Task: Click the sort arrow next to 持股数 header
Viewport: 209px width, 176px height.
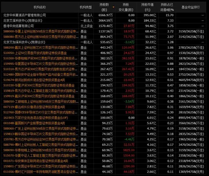Action: coord(113,7)
